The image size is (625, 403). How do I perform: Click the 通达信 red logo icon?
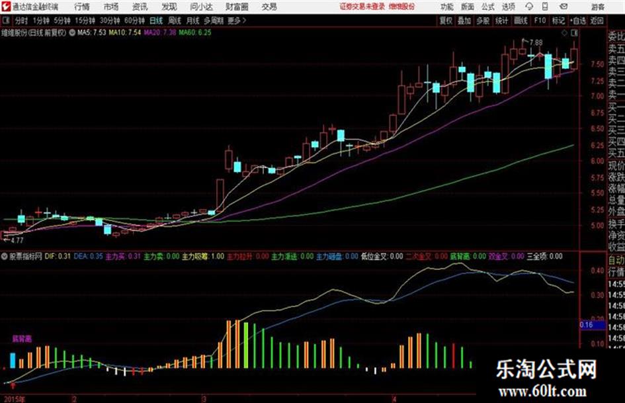coord(5,7)
